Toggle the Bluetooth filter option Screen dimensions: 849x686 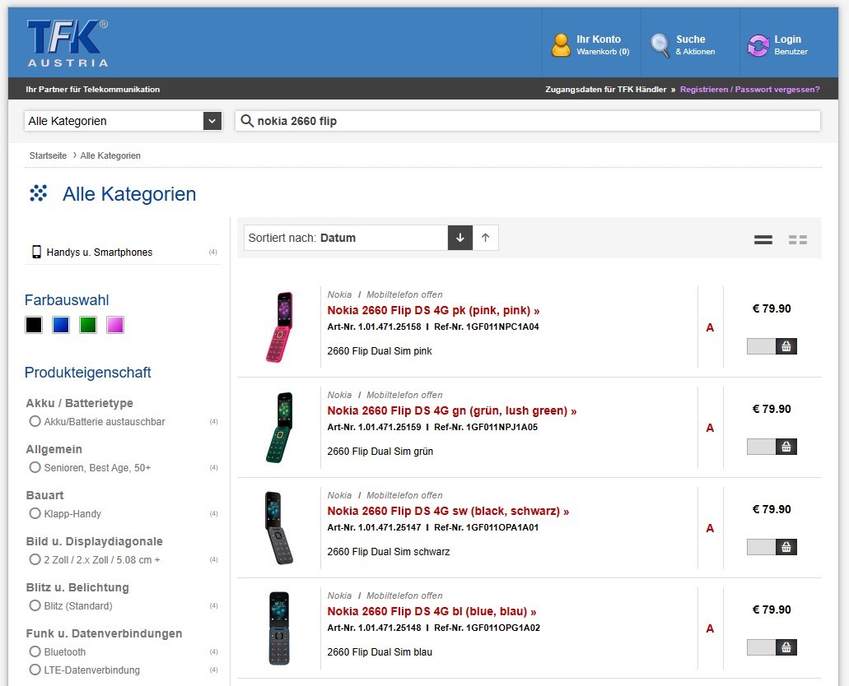[x=35, y=651]
